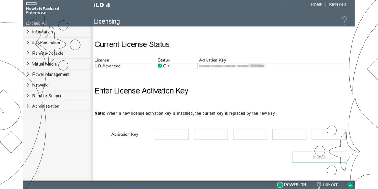The height and width of the screenshot is (189, 378).
Task: Expand the Remote Console chevron
Action: tap(28, 53)
